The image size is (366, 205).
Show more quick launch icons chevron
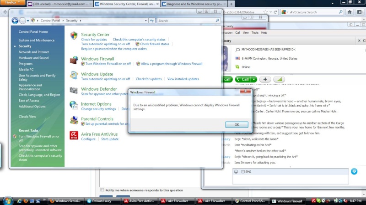[x=44, y=200]
